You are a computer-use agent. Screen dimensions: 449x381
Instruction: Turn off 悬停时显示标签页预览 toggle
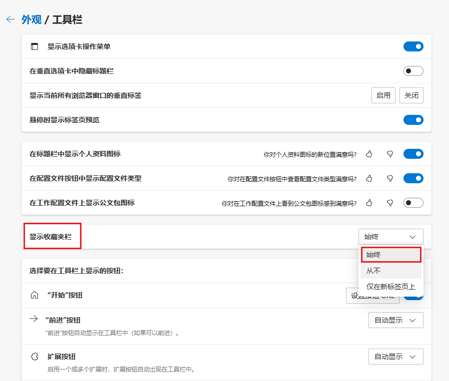click(413, 120)
